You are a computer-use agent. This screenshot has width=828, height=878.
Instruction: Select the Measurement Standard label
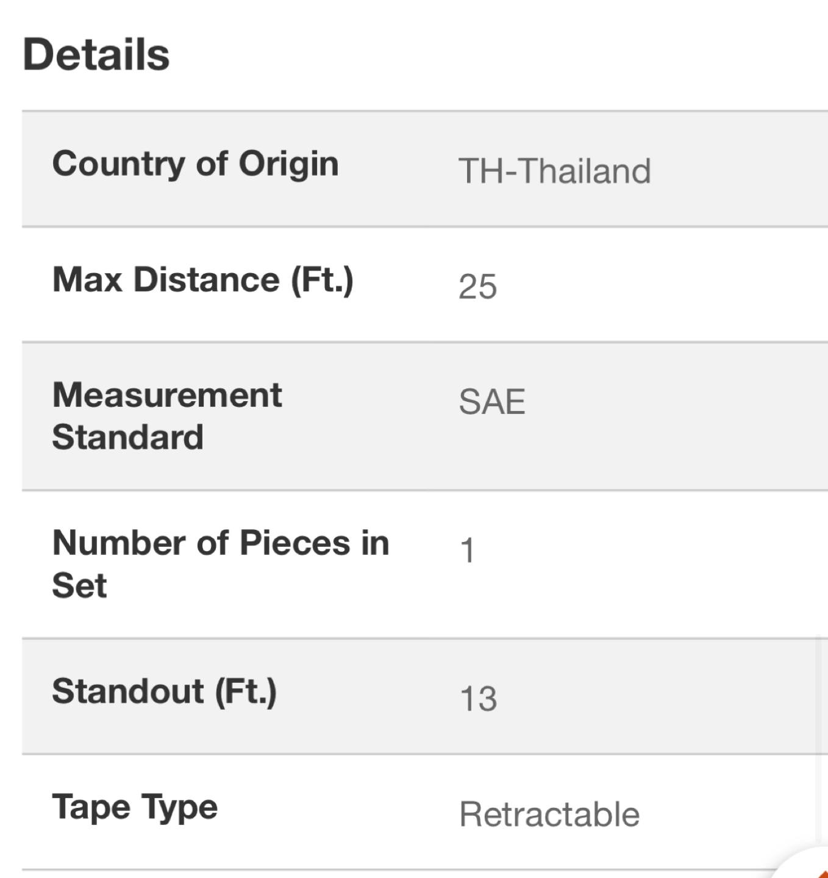point(167,416)
